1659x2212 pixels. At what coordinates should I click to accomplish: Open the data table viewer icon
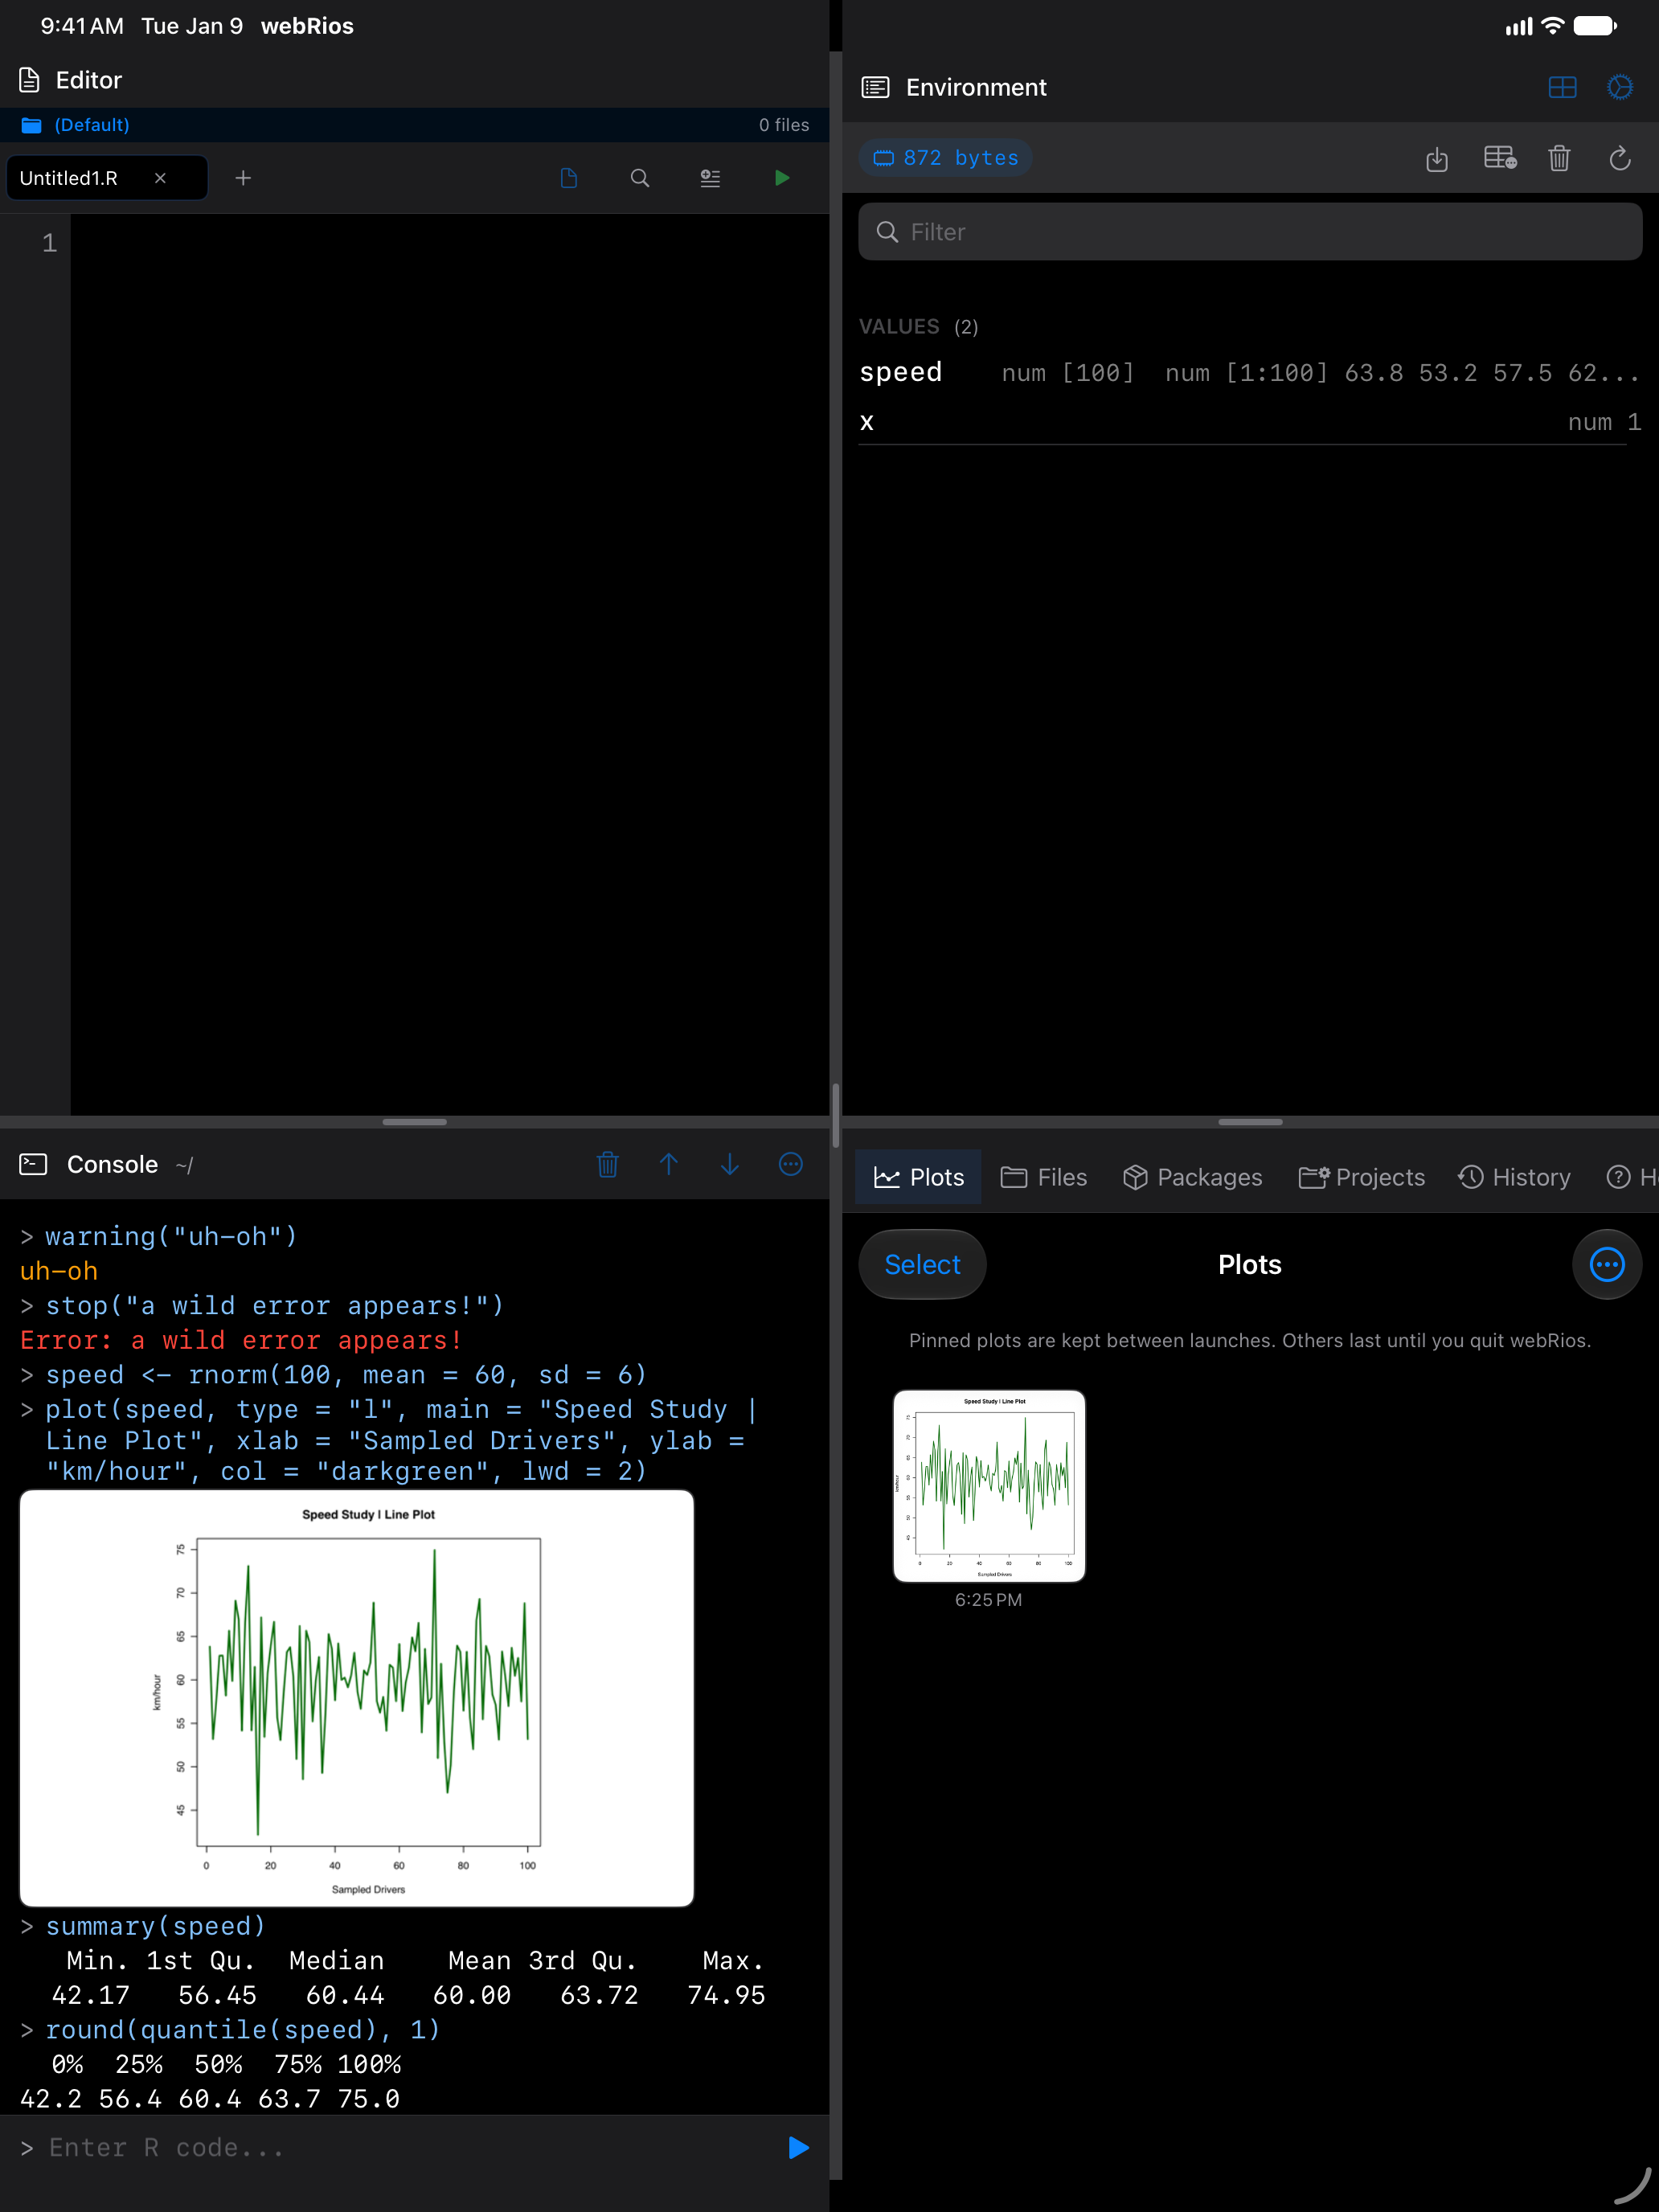pos(1500,158)
